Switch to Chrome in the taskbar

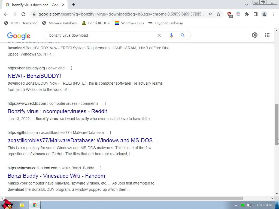35,205
